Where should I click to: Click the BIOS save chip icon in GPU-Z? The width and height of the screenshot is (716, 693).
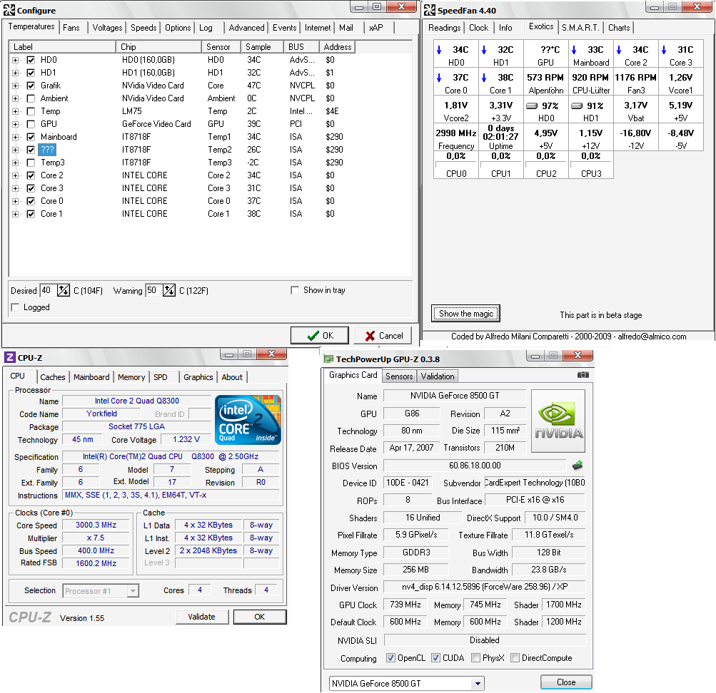coord(578,465)
